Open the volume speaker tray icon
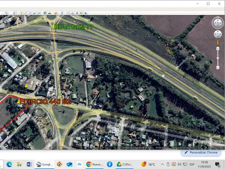This screenshot has width=225, height=169. pyautogui.click(x=180, y=164)
